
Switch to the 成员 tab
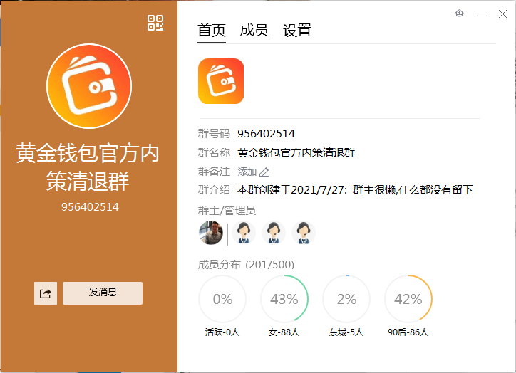click(254, 30)
